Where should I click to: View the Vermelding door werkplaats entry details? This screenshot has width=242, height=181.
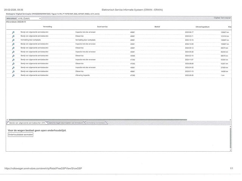tap(13, 40)
